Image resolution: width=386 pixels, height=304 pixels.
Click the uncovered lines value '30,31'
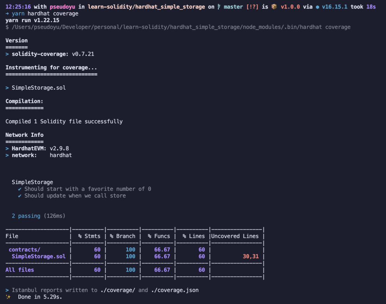[251, 256]
